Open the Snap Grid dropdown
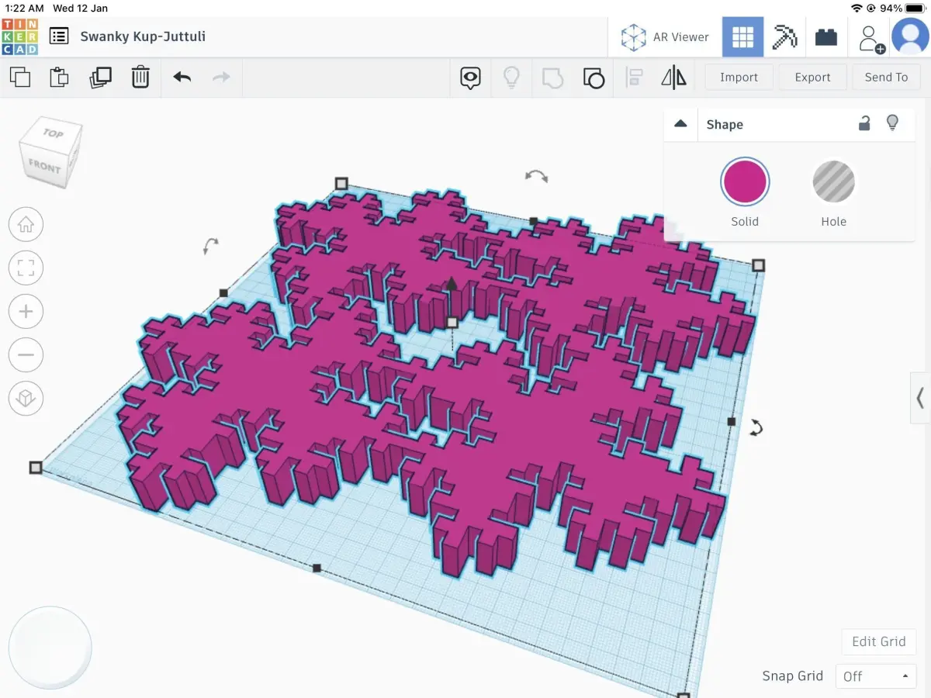 876,676
